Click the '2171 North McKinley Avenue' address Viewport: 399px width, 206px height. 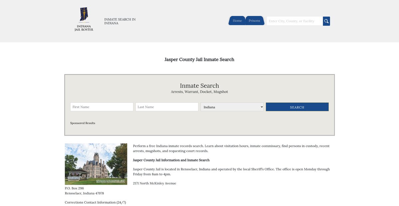[x=154, y=183]
